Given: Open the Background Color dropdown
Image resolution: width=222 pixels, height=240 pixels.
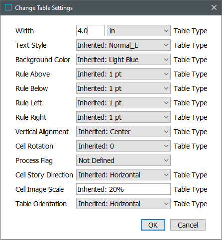Looking at the screenshot, I should click(x=123, y=60).
